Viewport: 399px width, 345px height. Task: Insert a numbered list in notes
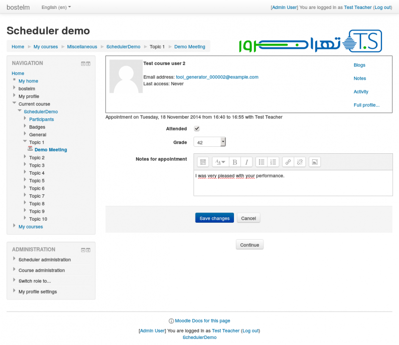point(273,162)
